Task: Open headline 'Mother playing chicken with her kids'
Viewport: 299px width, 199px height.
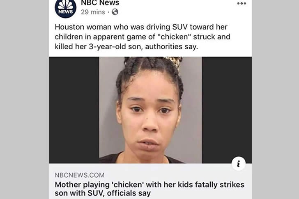Action: [149, 185]
